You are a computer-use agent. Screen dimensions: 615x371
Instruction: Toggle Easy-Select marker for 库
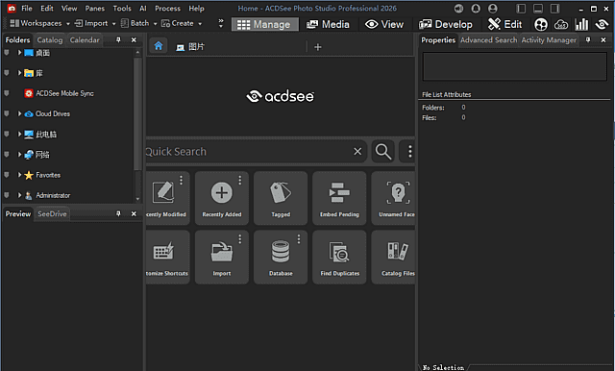(x=7, y=73)
